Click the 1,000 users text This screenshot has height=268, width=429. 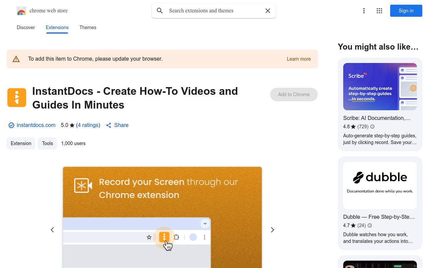[x=73, y=143]
